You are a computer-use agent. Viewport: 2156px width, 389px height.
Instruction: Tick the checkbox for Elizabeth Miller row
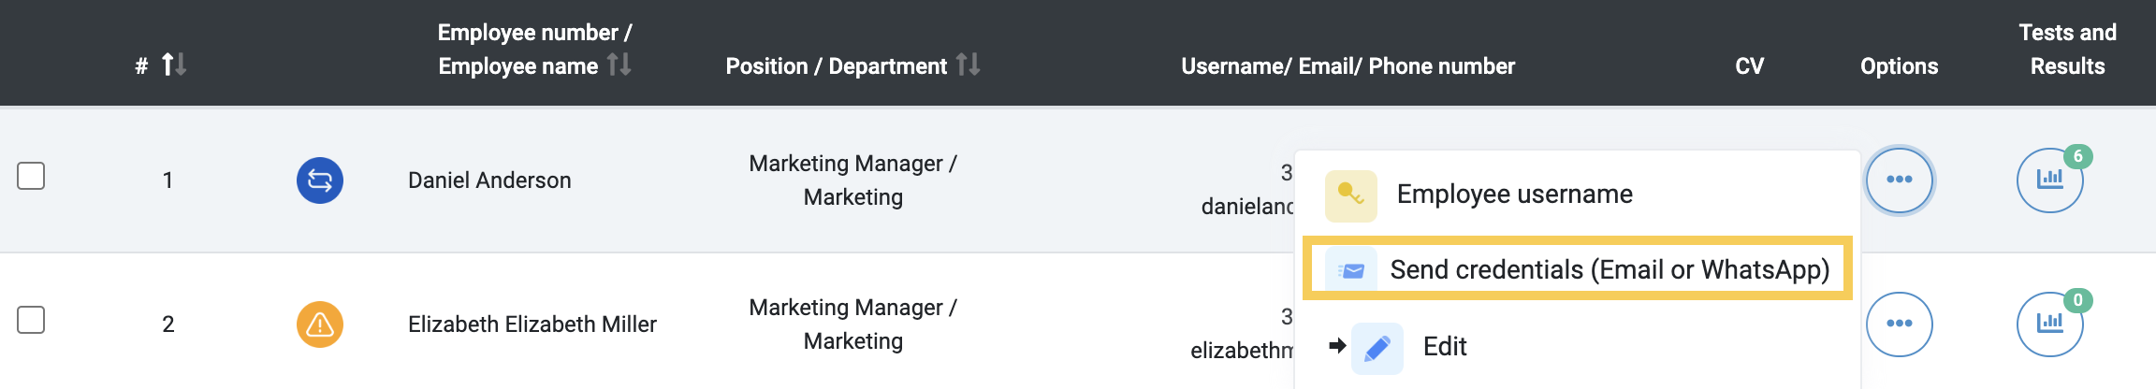click(31, 320)
